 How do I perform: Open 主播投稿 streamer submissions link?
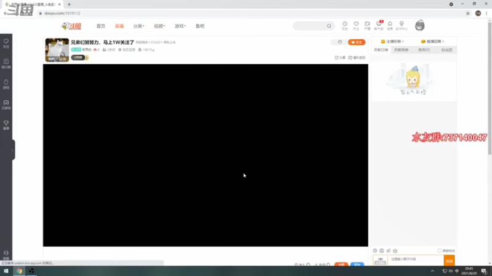(x=392, y=41)
